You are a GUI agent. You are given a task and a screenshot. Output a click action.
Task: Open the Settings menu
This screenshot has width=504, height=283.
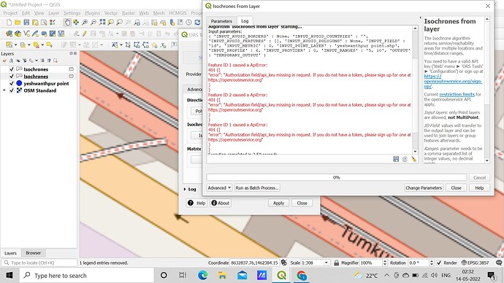[x=72, y=13]
